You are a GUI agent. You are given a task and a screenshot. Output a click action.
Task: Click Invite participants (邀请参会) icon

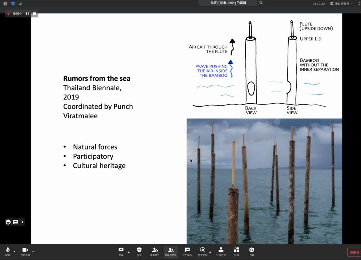(155, 251)
